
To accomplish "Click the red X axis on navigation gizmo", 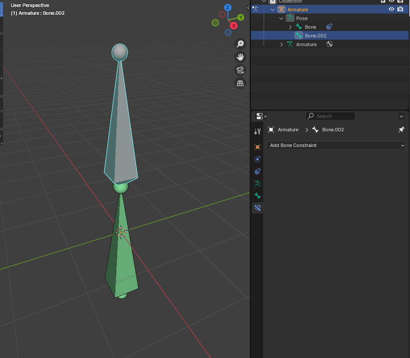I will click(234, 26).
